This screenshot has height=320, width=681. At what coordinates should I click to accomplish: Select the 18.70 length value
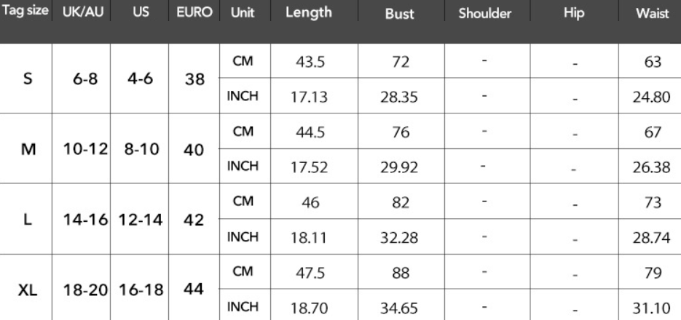tap(308, 308)
